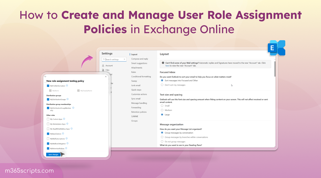Screen dimensions: 321x178
Task: Click the back arrow in role policy panel
Action: 46,76
